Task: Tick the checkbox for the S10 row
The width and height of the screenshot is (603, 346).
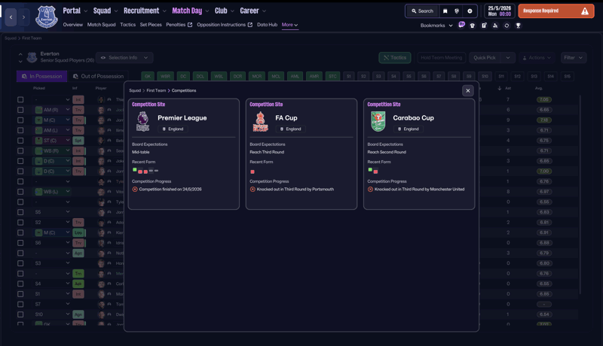Action: pyautogui.click(x=20, y=314)
